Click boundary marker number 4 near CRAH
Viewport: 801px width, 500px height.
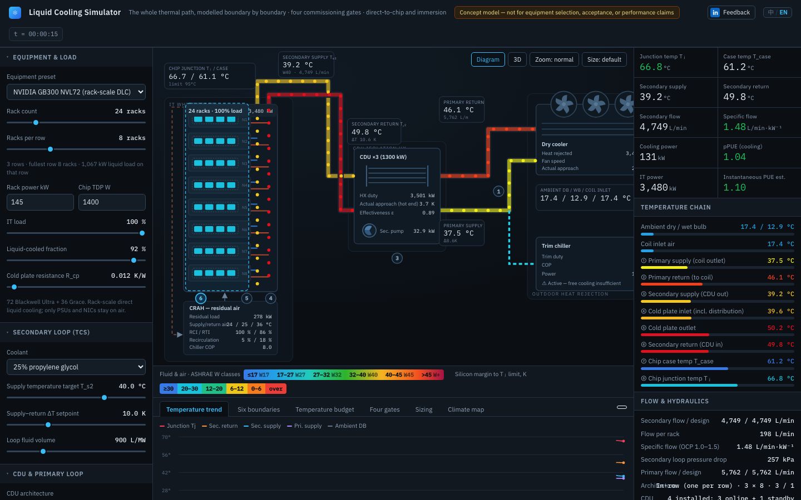[271, 298]
